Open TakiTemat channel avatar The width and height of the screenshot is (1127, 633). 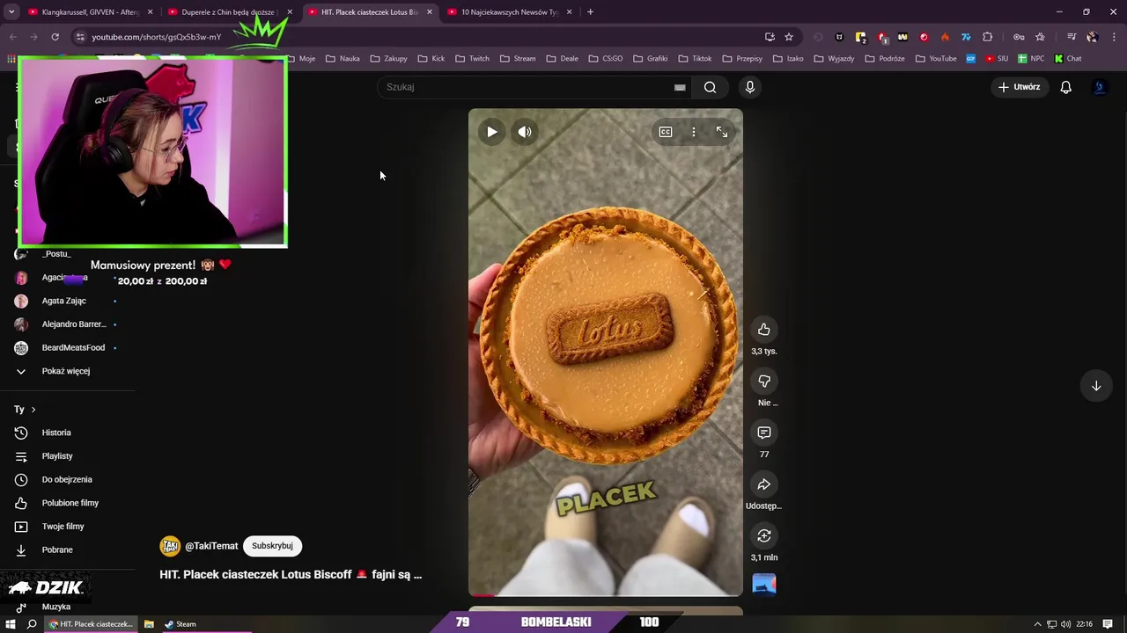click(x=170, y=546)
